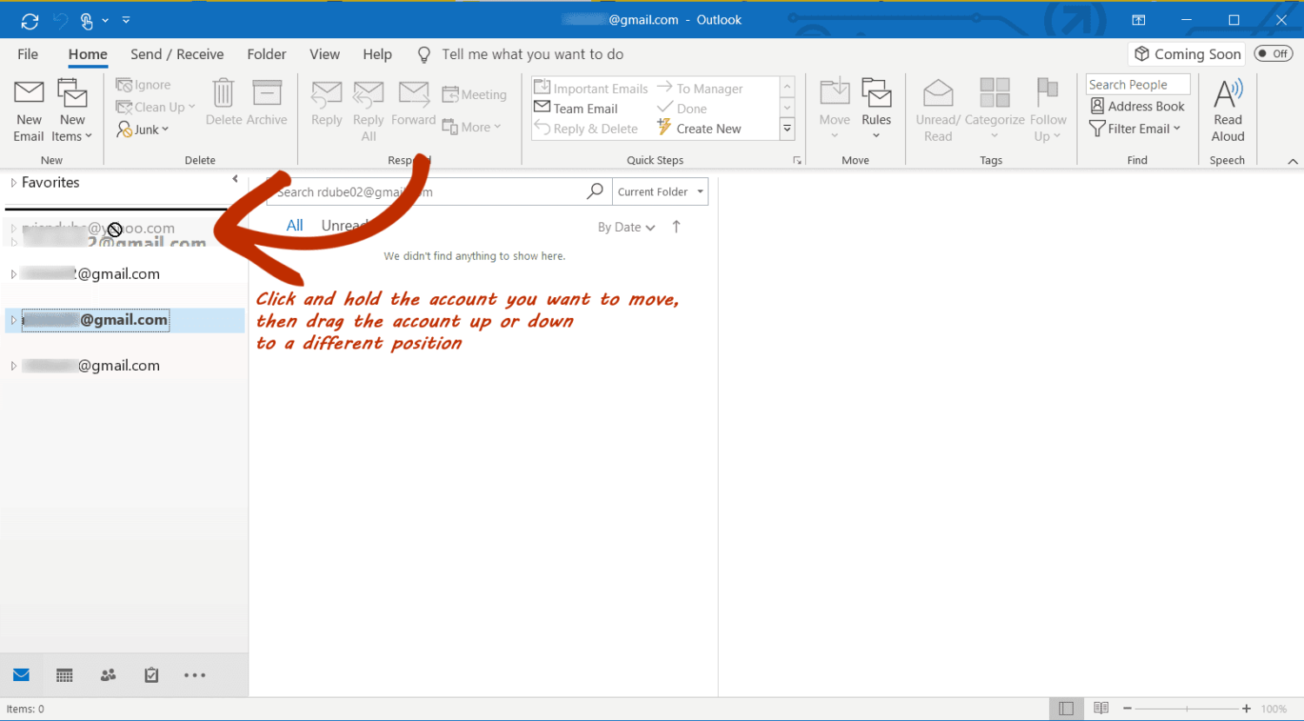This screenshot has height=721, width=1304.
Task: Click the Unread/Read envelope icon
Action: point(938,94)
